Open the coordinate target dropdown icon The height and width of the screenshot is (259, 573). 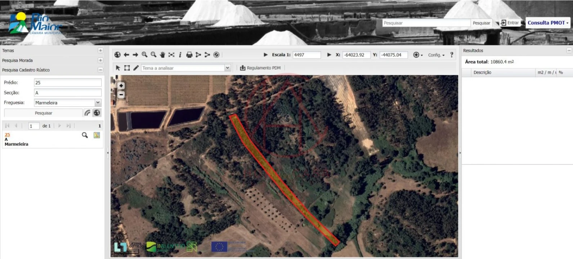(x=418, y=55)
